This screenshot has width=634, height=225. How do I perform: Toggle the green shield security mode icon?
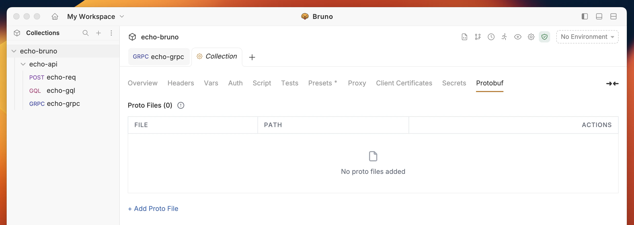coord(544,37)
